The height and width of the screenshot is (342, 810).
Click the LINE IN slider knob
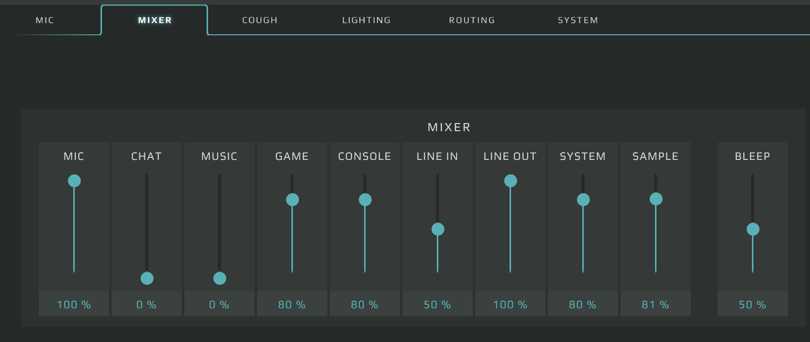coord(438,229)
